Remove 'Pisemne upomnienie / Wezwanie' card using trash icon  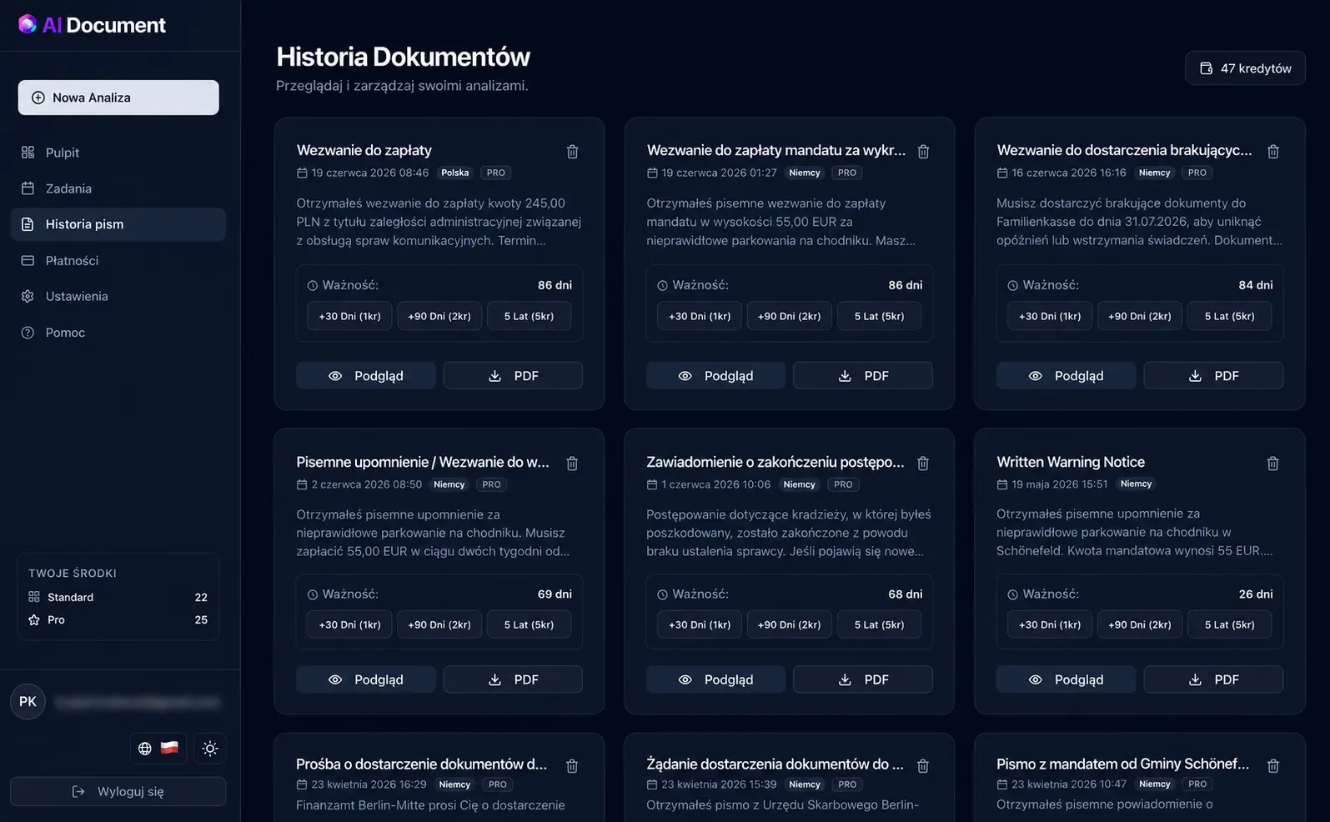pos(572,464)
